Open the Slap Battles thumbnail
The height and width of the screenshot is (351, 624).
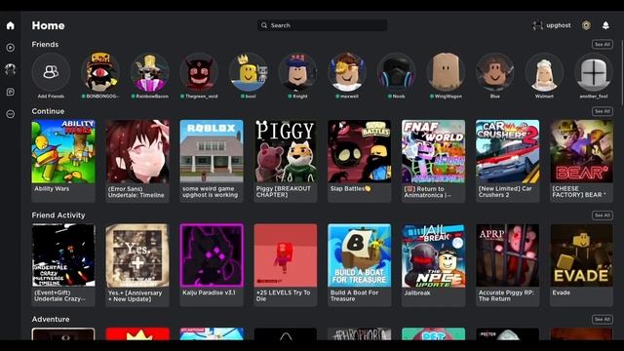click(x=360, y=152)
